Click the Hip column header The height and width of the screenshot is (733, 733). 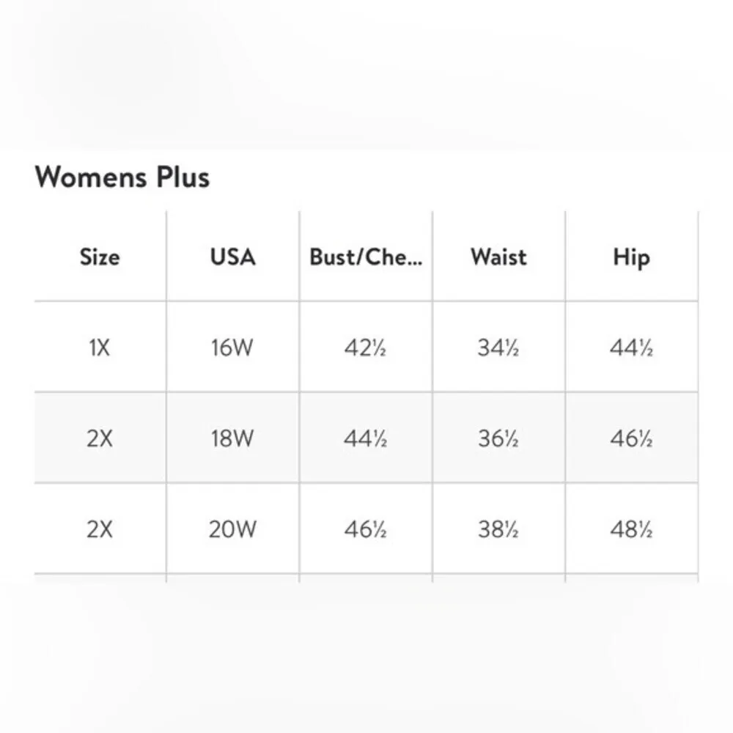[631, 257]
